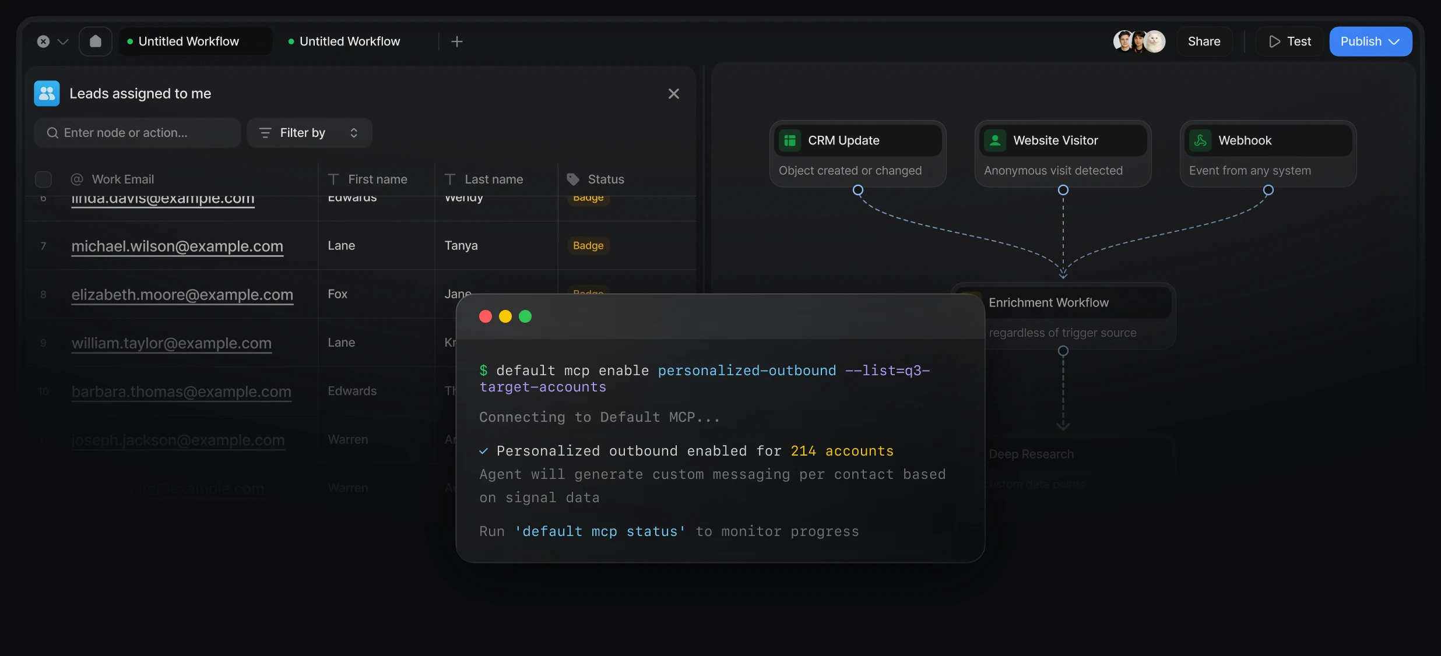Click the Status column tag icon
The image size is (1441, 656).
573,179
